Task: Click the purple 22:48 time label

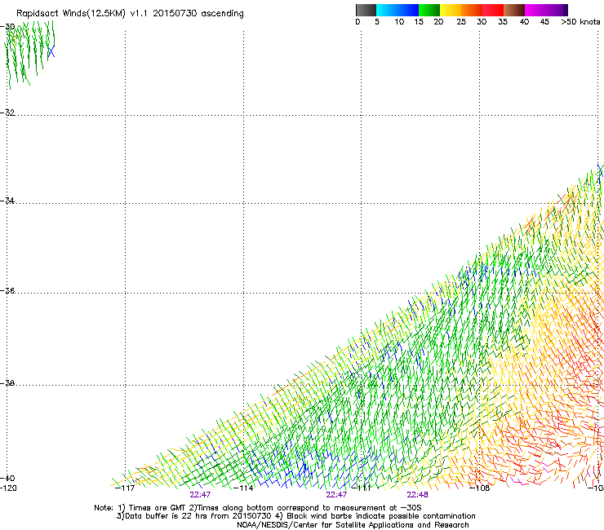Action: click(x=418, y=495)
